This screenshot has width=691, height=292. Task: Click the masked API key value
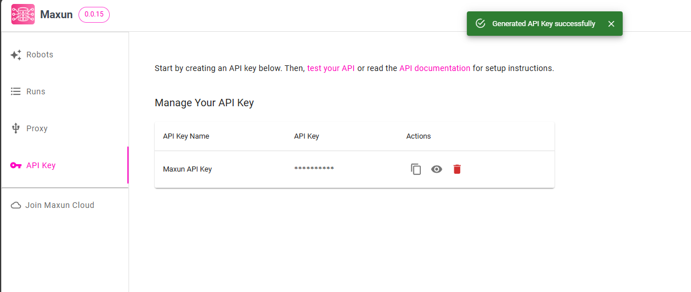pos(314,169)
